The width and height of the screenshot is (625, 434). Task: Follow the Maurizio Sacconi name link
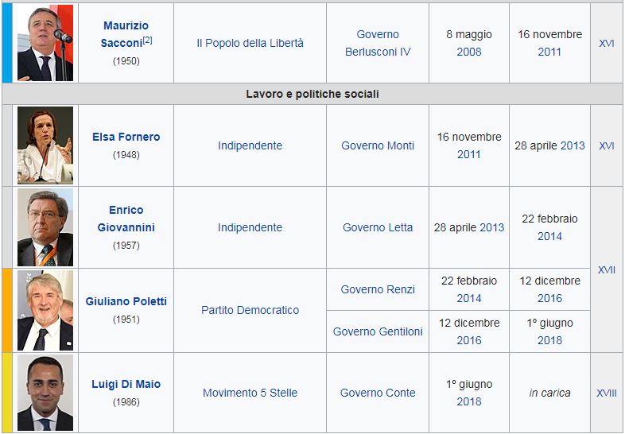point(126,34)
